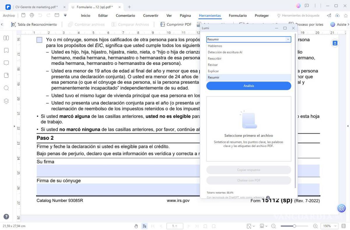Select the Hand tool in the status bar
This screenshot has height=230, width=350.
click(136, 226)
